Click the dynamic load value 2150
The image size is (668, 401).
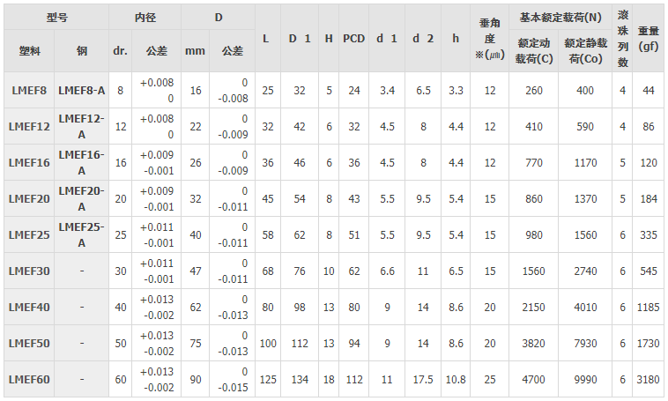click(534, 307)
